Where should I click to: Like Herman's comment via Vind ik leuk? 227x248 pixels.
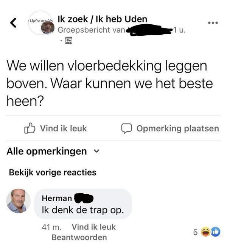tap(94, 227)
